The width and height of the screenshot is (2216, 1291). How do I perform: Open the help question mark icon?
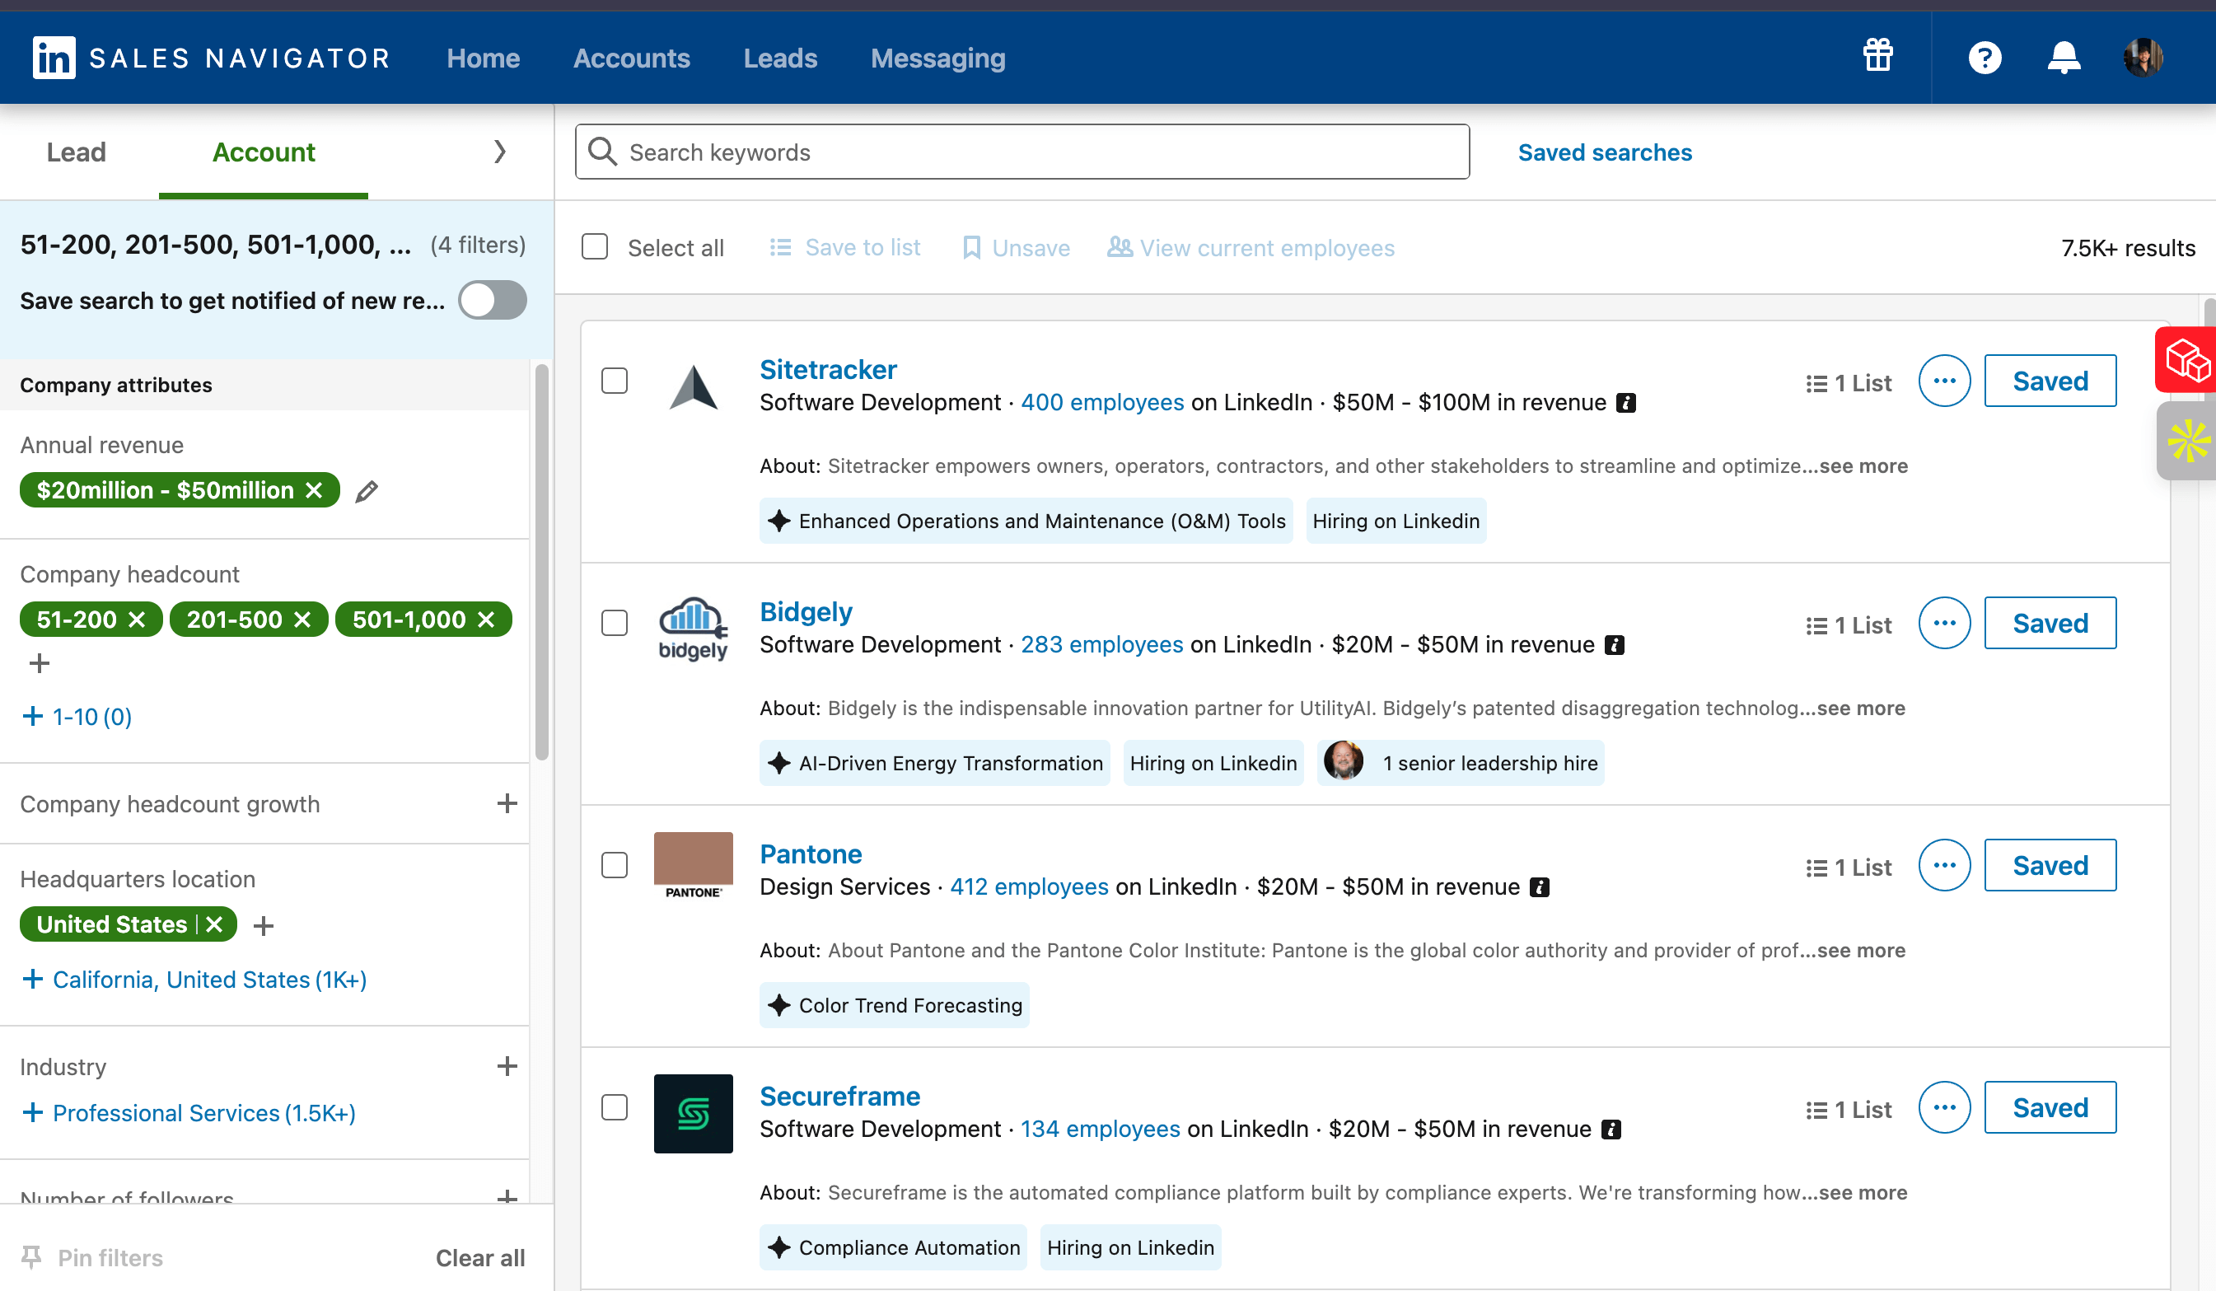(1985, 58)
